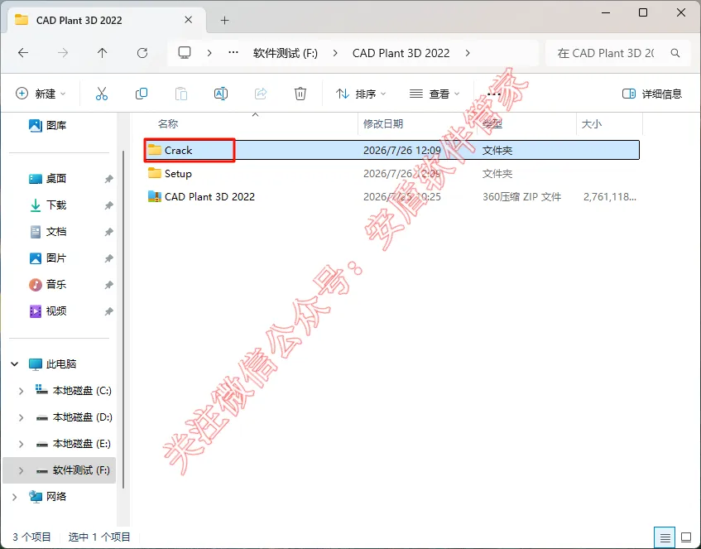701x549 pixels.
Task: Click the 360压缩 ZIP 文件 type cell
Action: (521, 196)
